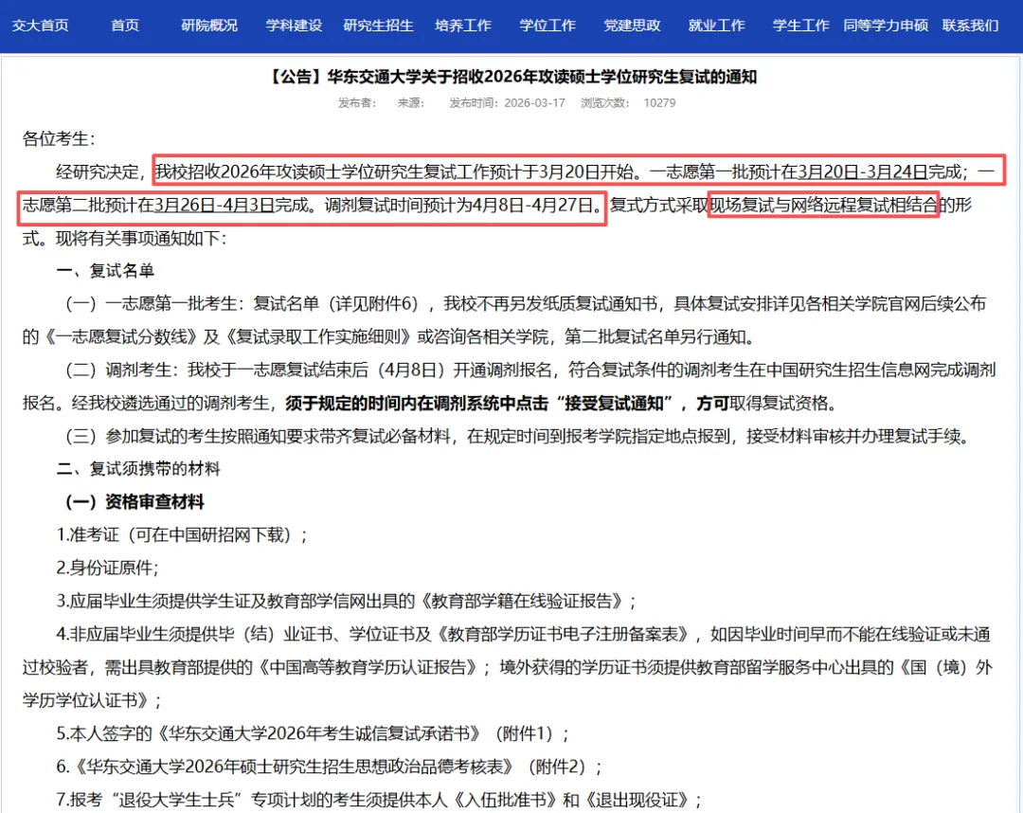Click the publish time 2026-03-17
The width and height of the screenshot is (1023, 813).
coord(535,103)
